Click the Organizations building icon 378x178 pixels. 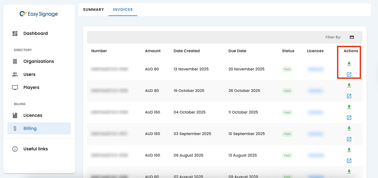coord(15,61)
